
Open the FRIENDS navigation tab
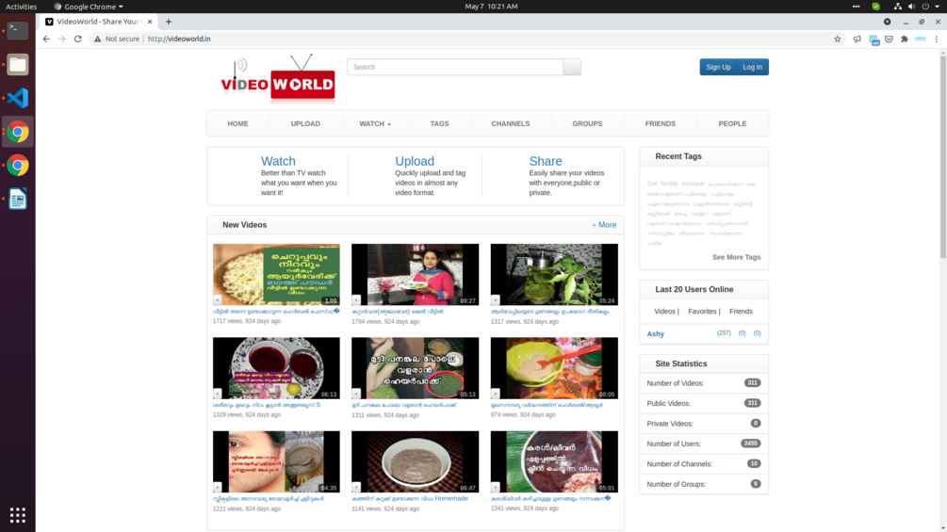click(x=661, y=123)
